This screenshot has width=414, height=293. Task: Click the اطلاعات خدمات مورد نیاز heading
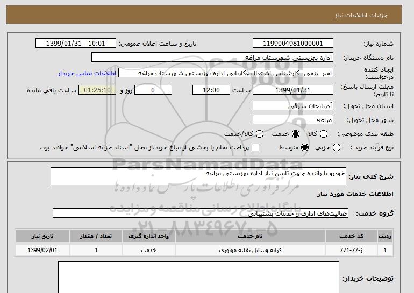point(355,194)
